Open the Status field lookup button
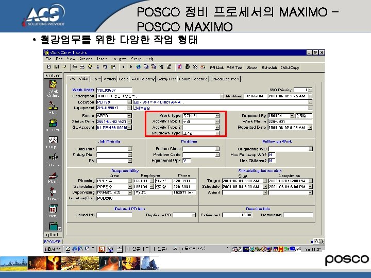The height and width of the screenshot is (278, 371). click(129, 116)
